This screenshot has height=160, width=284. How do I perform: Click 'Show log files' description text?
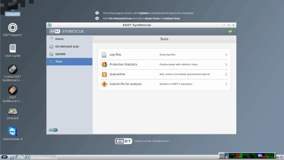tap(167, 55)
